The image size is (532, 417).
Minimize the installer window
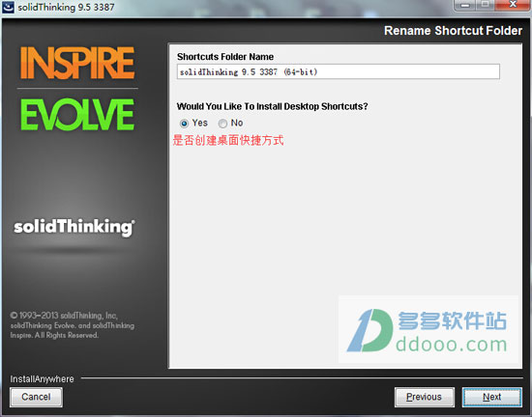click(465, 5)
